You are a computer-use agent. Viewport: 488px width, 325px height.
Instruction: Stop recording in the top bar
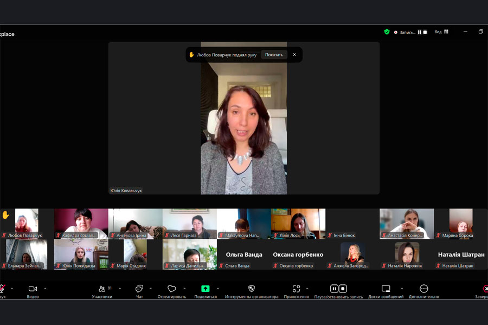(425, 32)
